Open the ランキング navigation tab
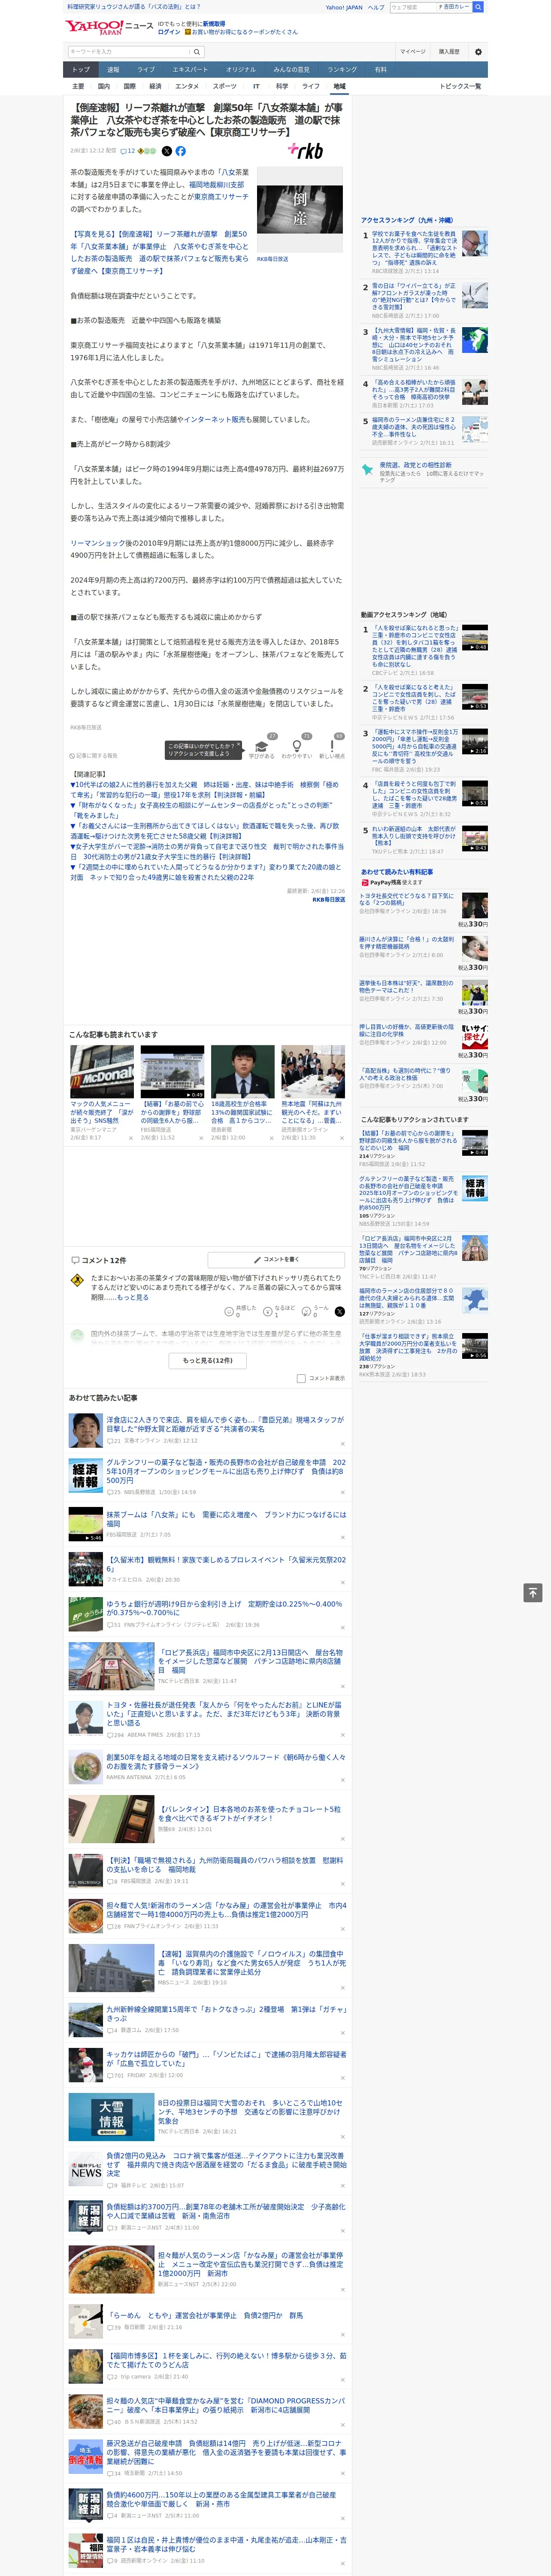Screen dimensions: 551x2576 click(342, 70)
